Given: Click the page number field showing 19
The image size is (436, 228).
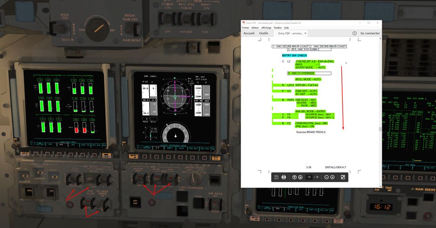Looking at the screenshot, I should pos(309,177).
